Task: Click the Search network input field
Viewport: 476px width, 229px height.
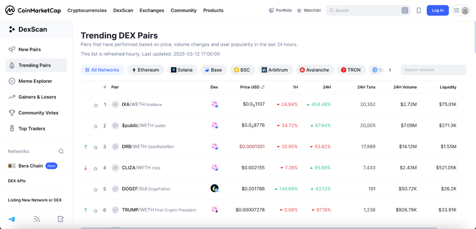Action: (x=433, y=70)
